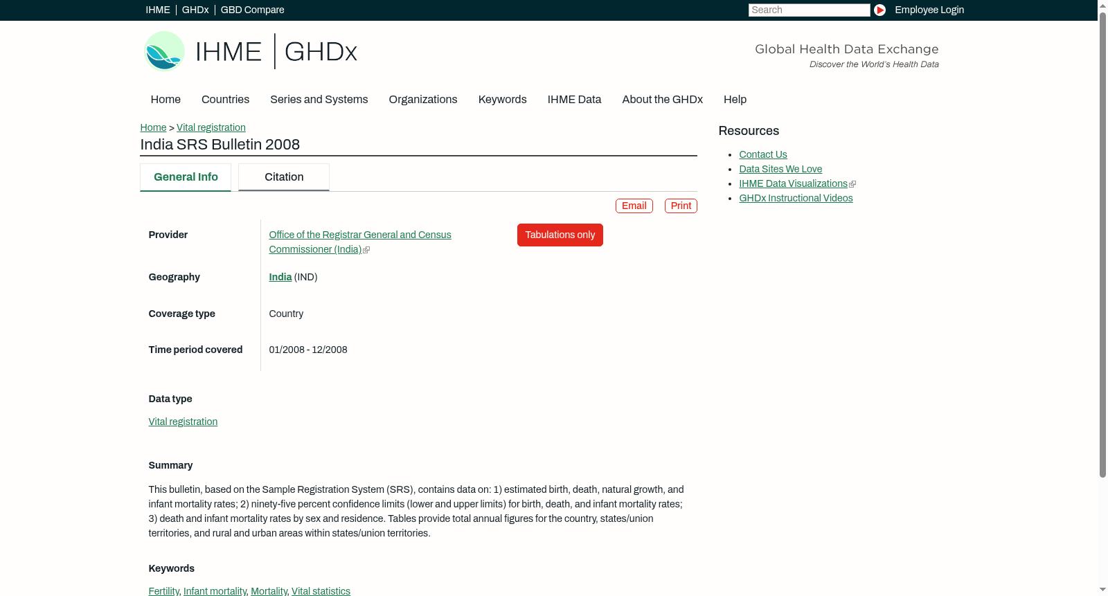
Task: Open the Fertility keyword link
Action: tap(163, 590)
